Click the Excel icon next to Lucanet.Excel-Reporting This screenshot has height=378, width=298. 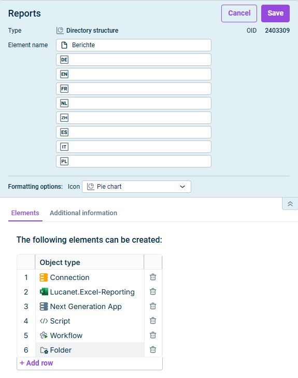point(44,292)
